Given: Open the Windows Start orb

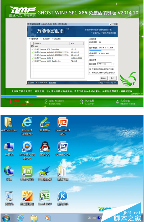Looking at the screenshot, I should 6,218.
